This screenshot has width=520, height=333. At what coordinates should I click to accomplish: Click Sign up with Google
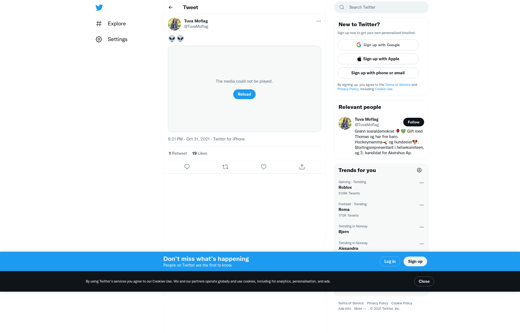tap(378, 45)
